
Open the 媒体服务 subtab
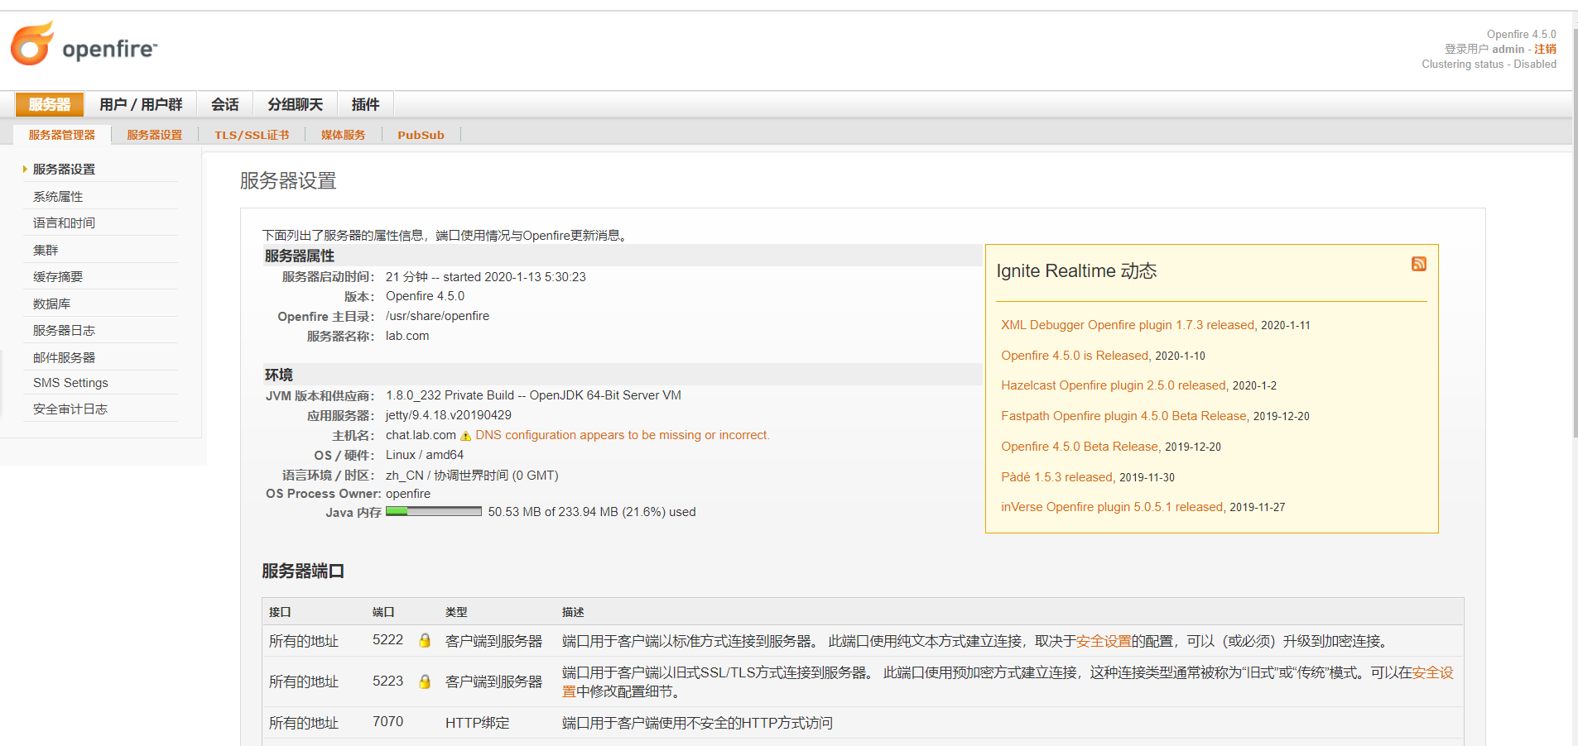tap(344, 135)
